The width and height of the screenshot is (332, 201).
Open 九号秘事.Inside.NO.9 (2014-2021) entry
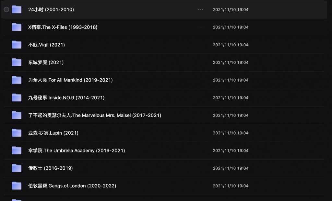pos(66,98)
